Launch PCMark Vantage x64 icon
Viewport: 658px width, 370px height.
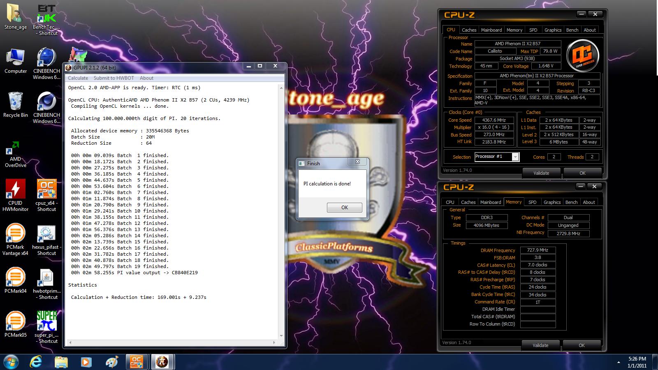(15, 240)
